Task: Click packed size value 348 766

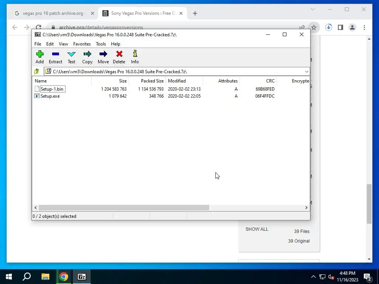Action: tap(156, 96)
